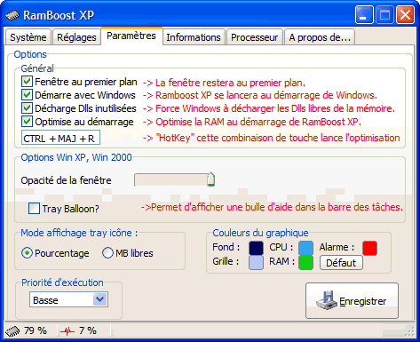Show the A propos de... tab

320,37
